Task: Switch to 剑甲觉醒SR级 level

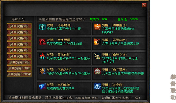Action: coord(19,62)
